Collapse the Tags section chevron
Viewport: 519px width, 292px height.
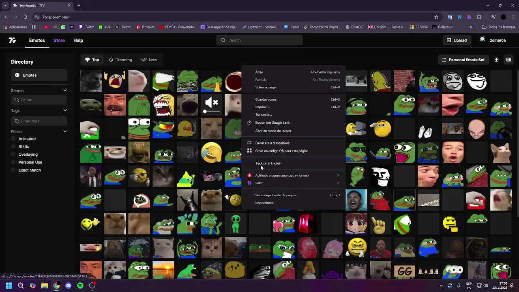tap(65, 110)
